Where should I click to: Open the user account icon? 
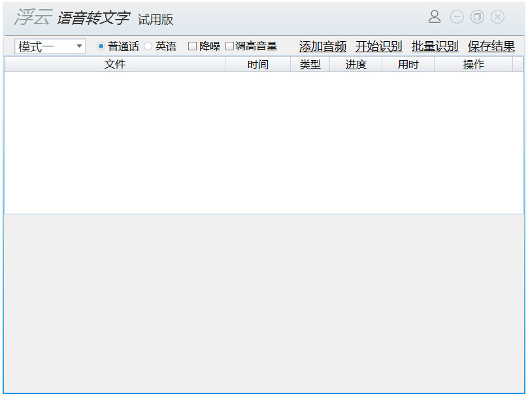435,16
